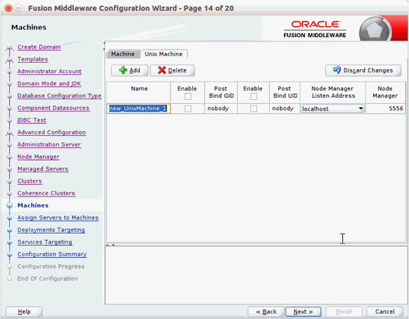Open Component Datasources step
This screenshot has height=319, width=409.
point(53,108)
